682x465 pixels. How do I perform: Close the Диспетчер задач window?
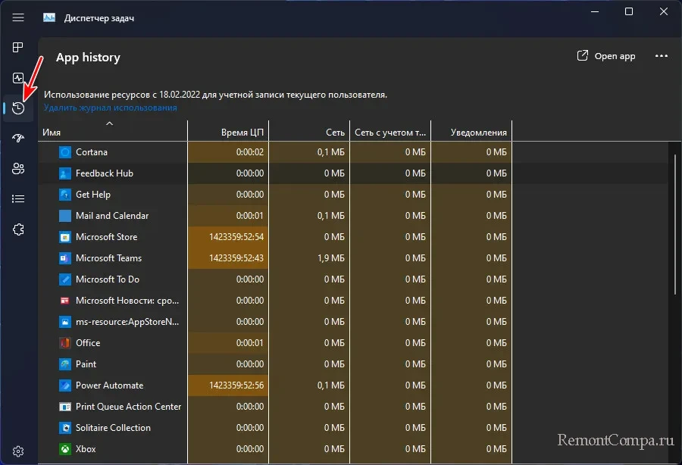tap(663, 11)
